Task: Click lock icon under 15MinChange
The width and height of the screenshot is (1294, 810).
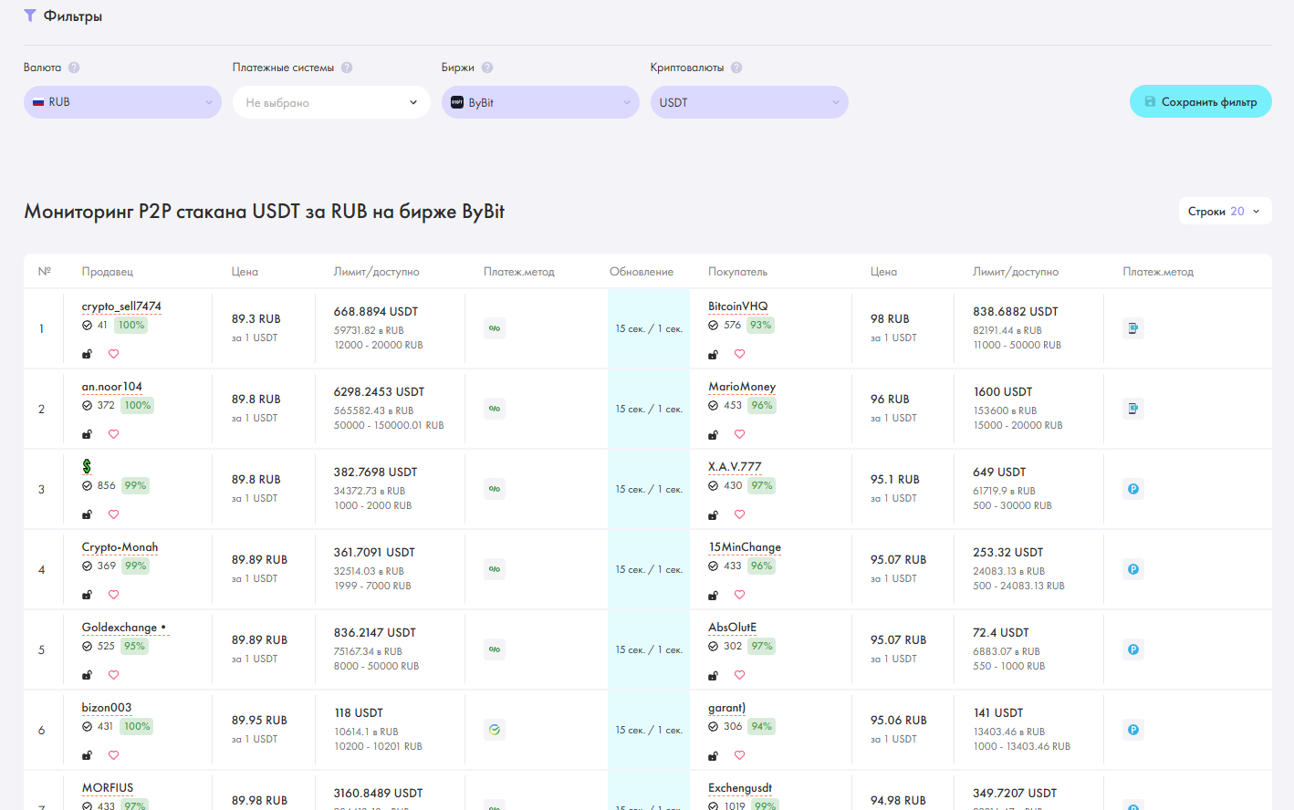Action: [713, 595]
